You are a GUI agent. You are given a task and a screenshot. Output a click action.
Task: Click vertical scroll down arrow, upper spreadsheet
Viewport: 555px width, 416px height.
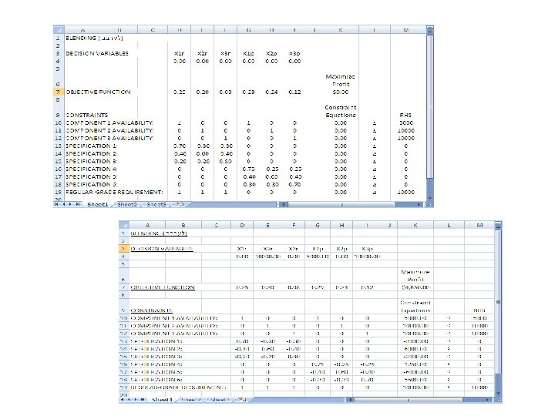[430, 198]
